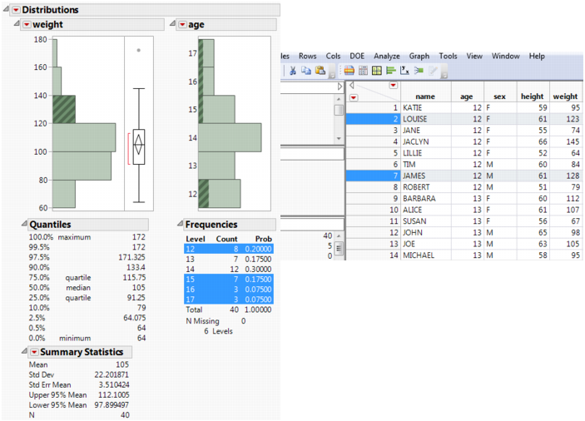Image resolution: width=585 pixels, height=421 pixels.
Task: Select the sex column header
Action: 499,97
